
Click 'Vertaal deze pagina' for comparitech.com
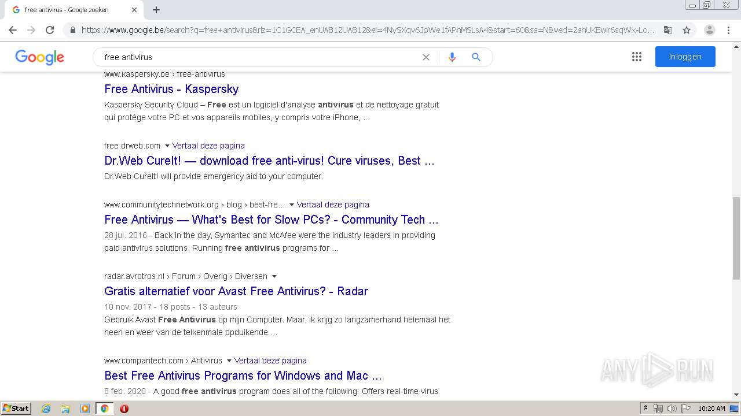click(x=270, y=361)
